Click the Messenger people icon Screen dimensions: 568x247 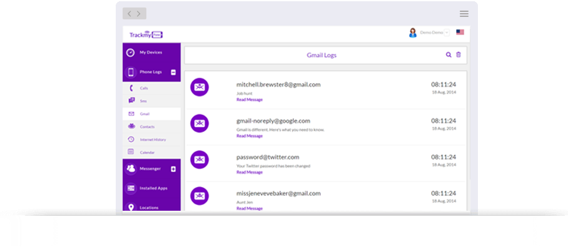[131, 169]
